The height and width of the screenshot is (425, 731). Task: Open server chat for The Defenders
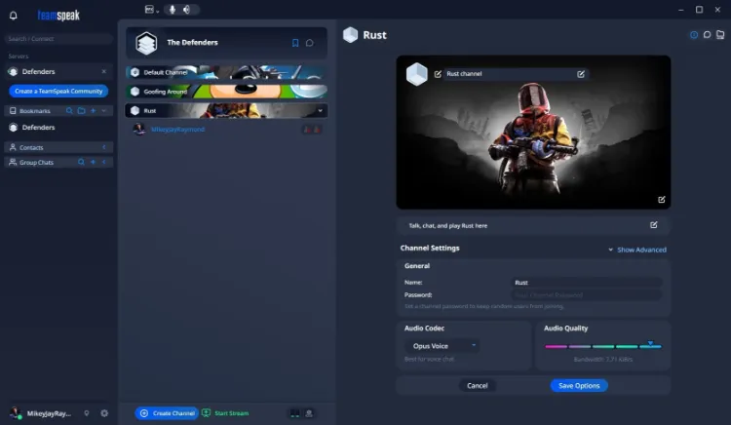[x=310, y=43]
